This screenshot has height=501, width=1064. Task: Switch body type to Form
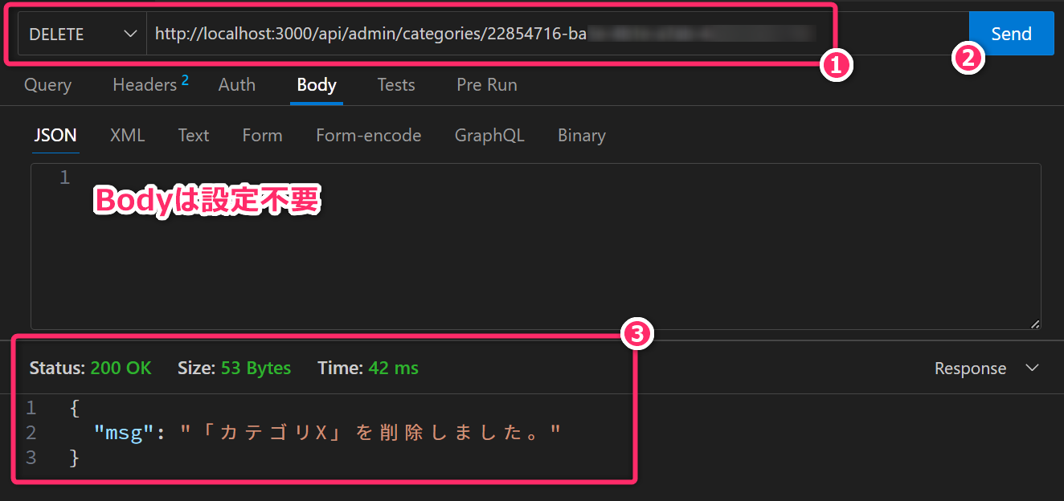[x=262, y=136]
